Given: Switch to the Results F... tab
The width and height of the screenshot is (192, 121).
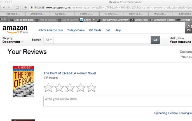Looking at the screenshot, I should click(13, 14).
